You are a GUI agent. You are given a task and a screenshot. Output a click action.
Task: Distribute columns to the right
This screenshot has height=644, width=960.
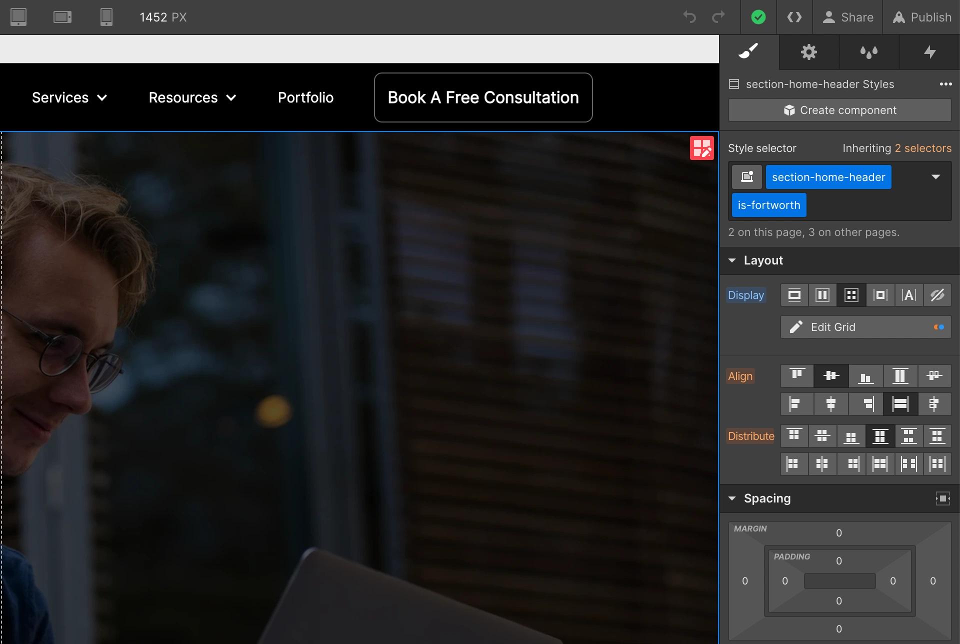click(x=851, y=464)
